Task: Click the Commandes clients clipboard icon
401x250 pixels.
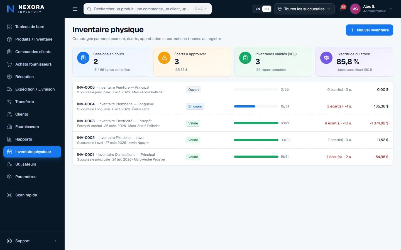Action: 9,52
